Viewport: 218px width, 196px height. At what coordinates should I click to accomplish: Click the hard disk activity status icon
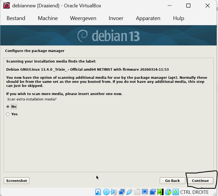click(x=98, y=192)
